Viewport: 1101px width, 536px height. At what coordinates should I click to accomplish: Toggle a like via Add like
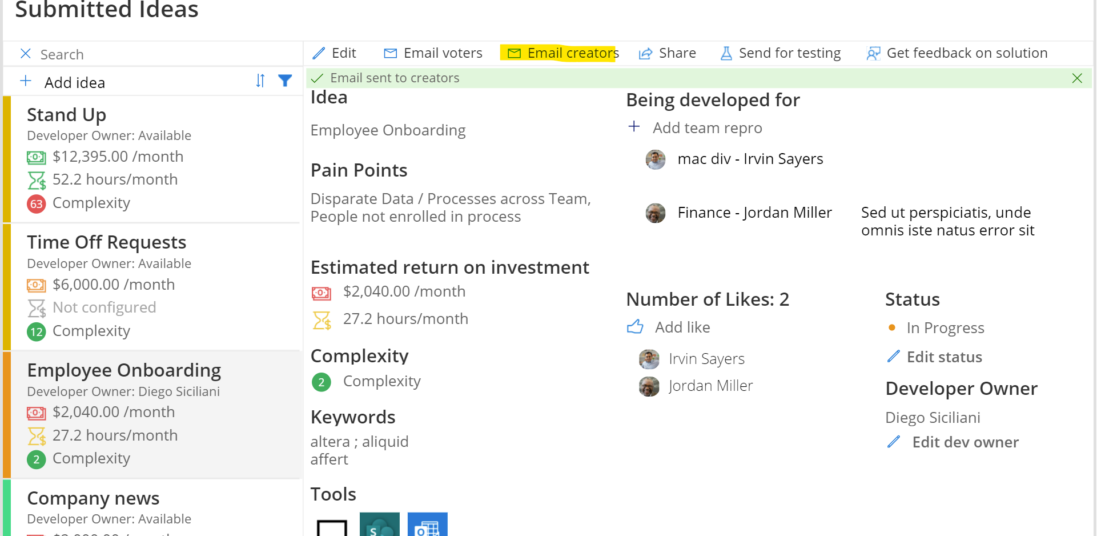coord(682,327)
